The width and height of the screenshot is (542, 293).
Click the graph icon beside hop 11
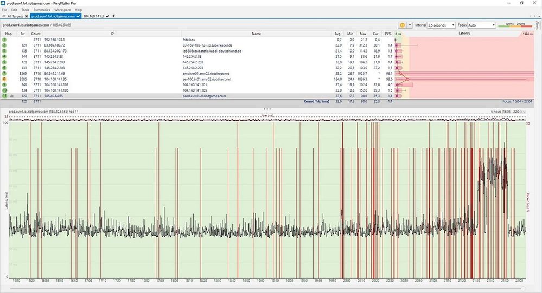coord(11,96)
